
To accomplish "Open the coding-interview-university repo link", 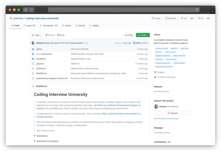I will (x=42, y=18).
